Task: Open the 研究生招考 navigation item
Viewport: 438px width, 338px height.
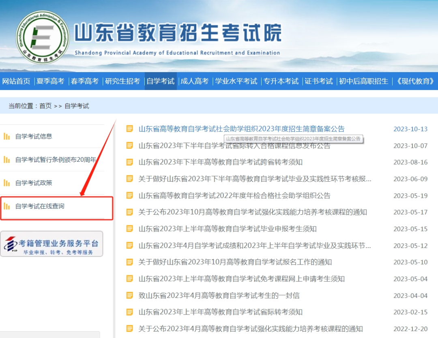Action: point(122,81)
